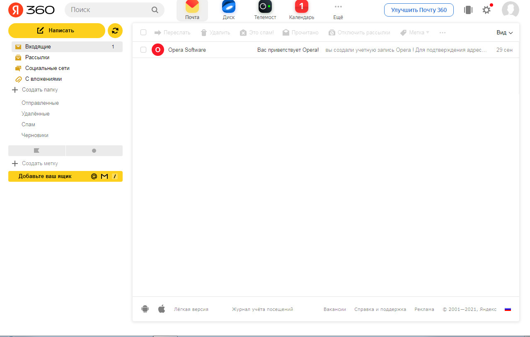This screenshot has width=530, height=337.
Task: Switch language via the Russian flag icon
Action: 508,309
